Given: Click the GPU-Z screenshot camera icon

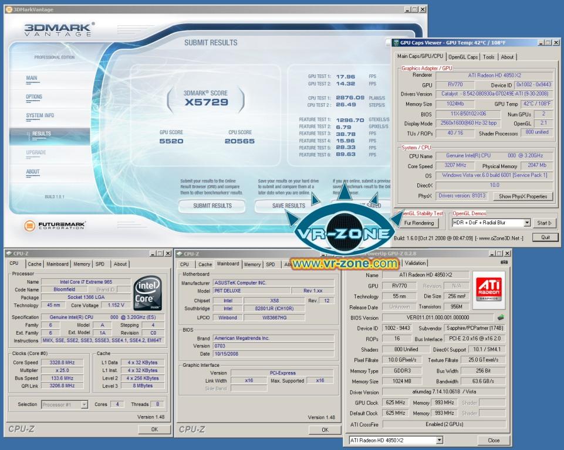Looking at the screenshot, I should click(504, 262).
